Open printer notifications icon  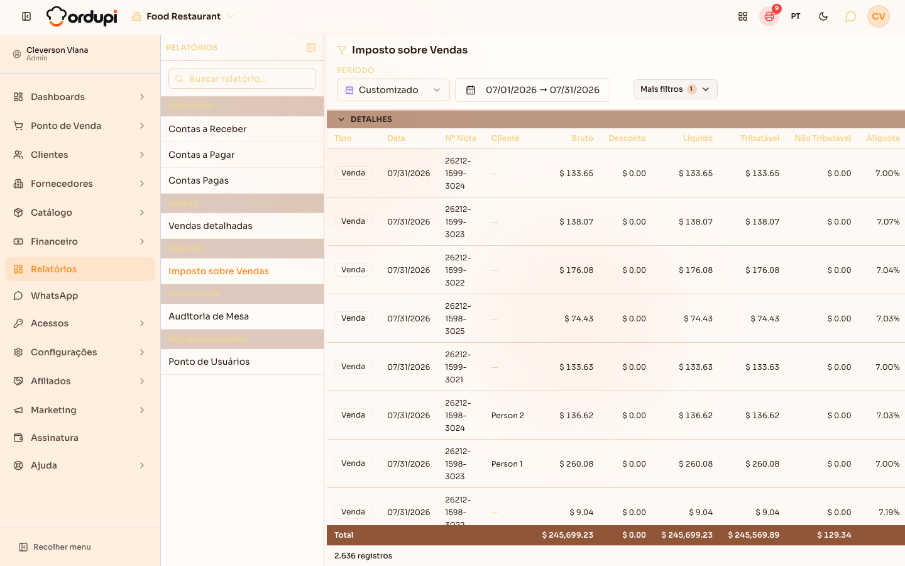tap(769, 16)
